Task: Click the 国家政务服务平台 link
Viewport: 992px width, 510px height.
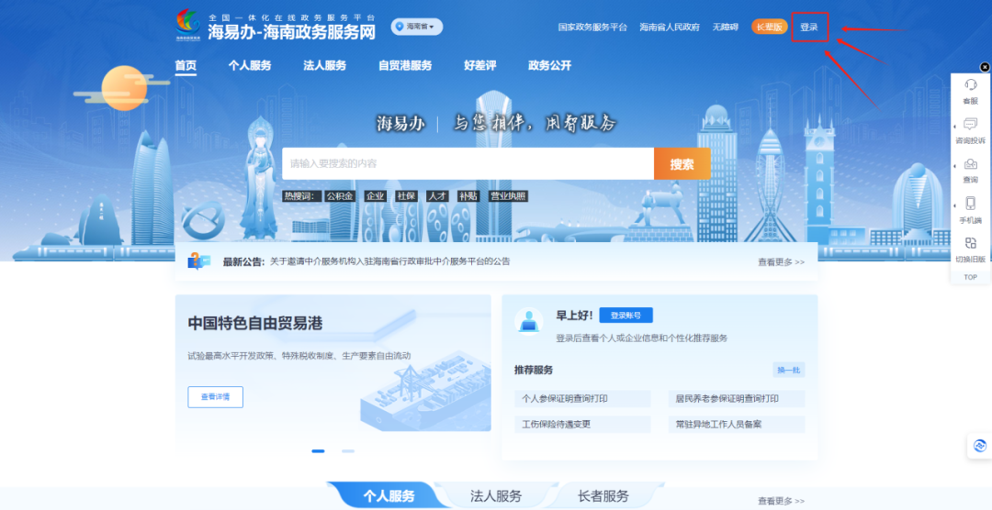Action: (592, 28)
